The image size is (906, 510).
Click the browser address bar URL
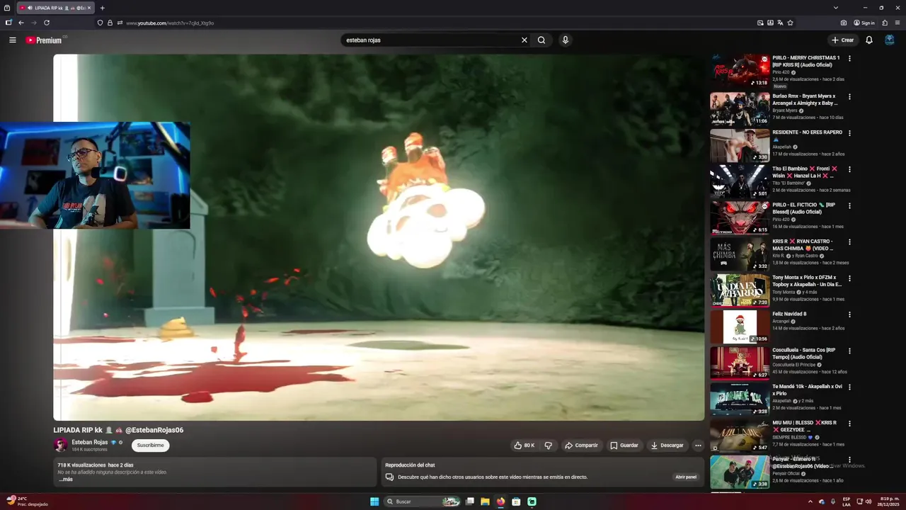click(170, 23)
